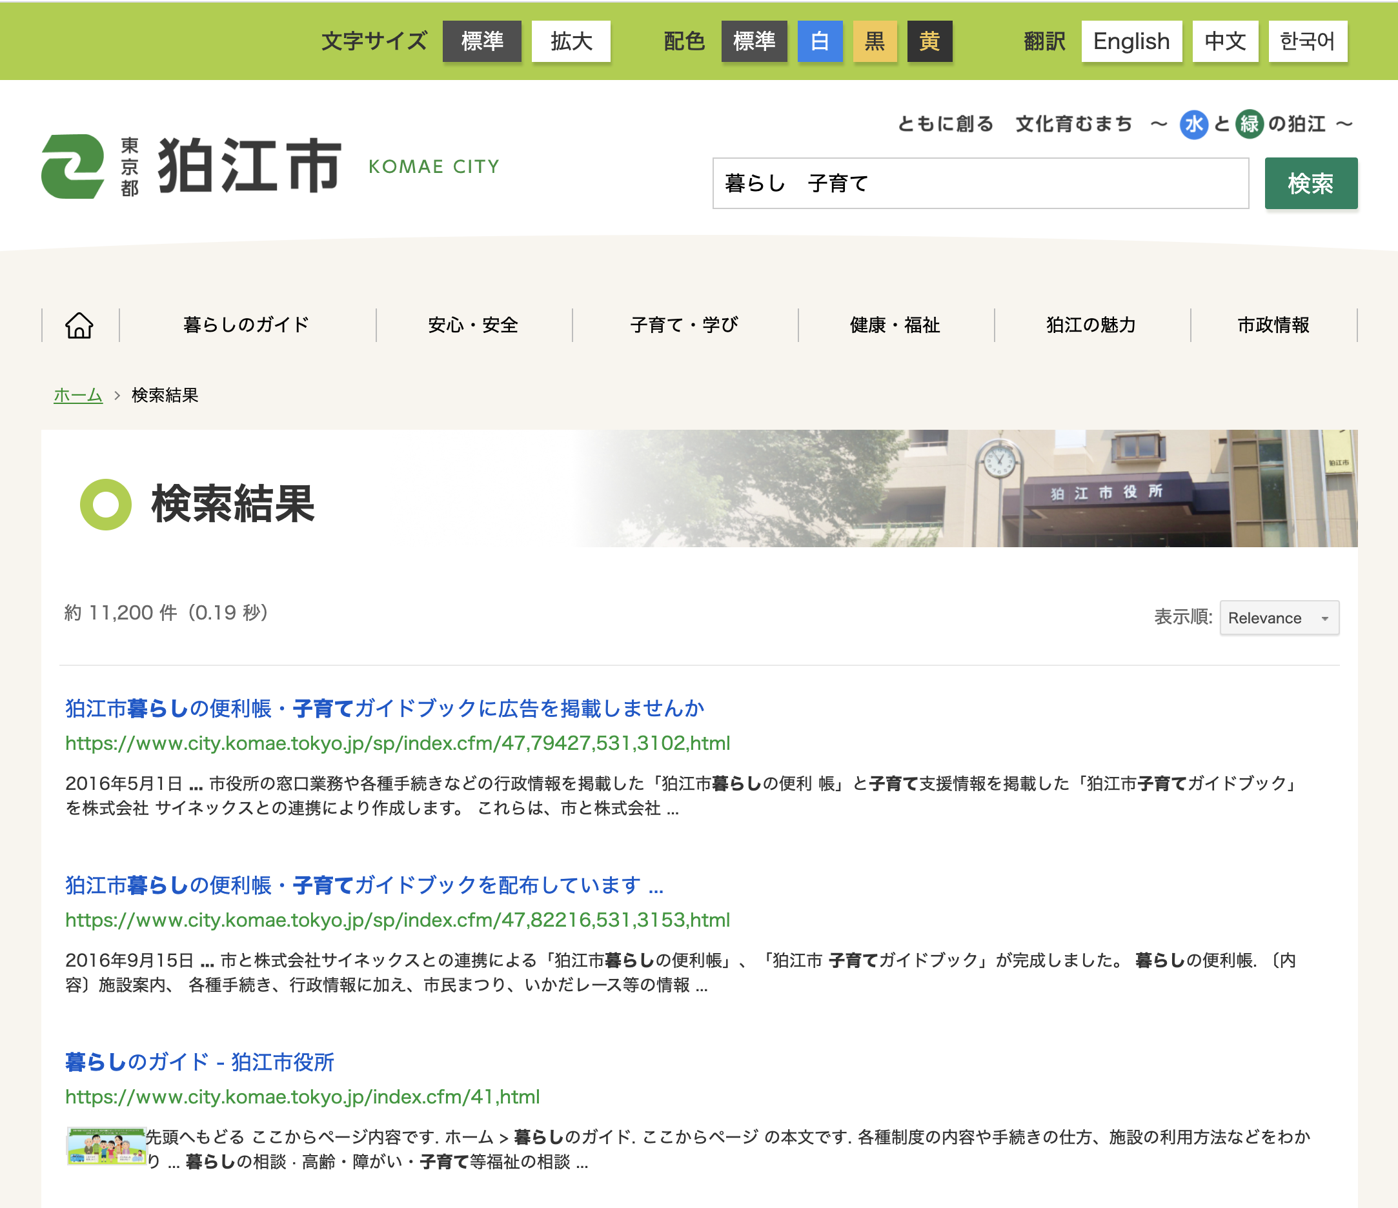This screenshot has width=1398, height=1208.
Task: Click the Komae City logo emblem
Action: (73, 166)
